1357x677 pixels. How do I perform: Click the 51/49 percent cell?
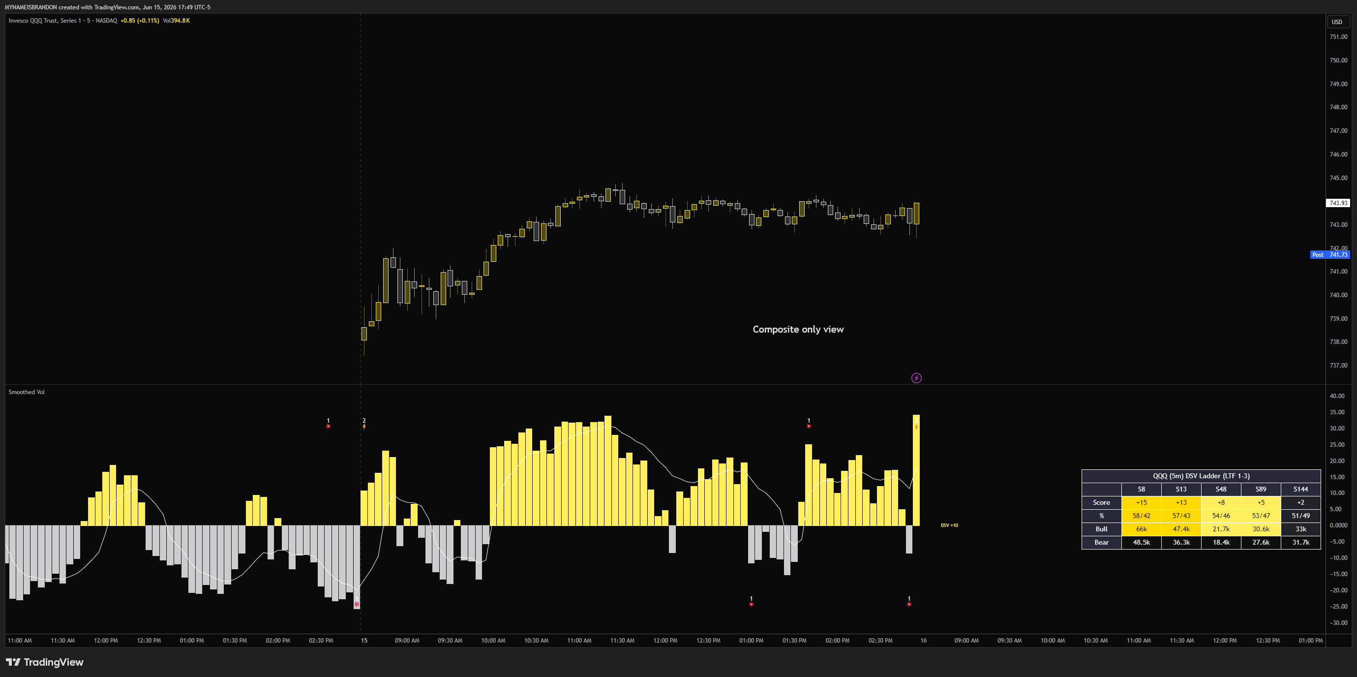point(1300,516)
